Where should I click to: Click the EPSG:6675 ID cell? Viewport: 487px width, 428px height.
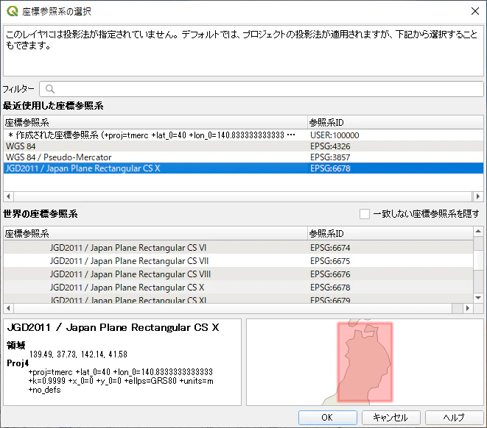click(330, 261)
